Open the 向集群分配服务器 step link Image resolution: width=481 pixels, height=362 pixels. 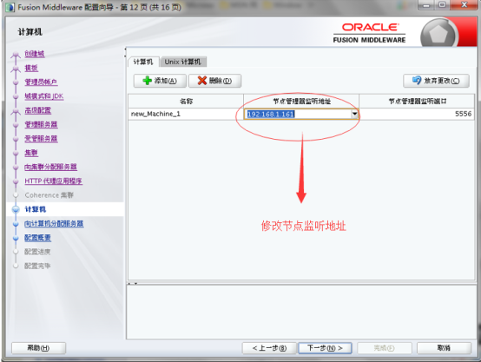click(x=51, y=167)
